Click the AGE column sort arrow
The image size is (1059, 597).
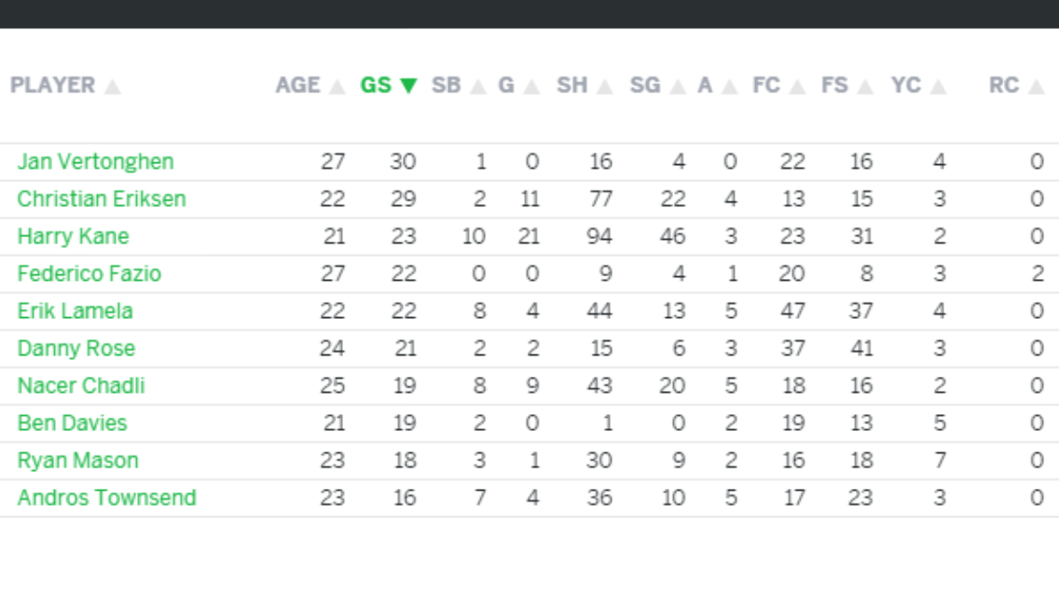pos(337,87)
